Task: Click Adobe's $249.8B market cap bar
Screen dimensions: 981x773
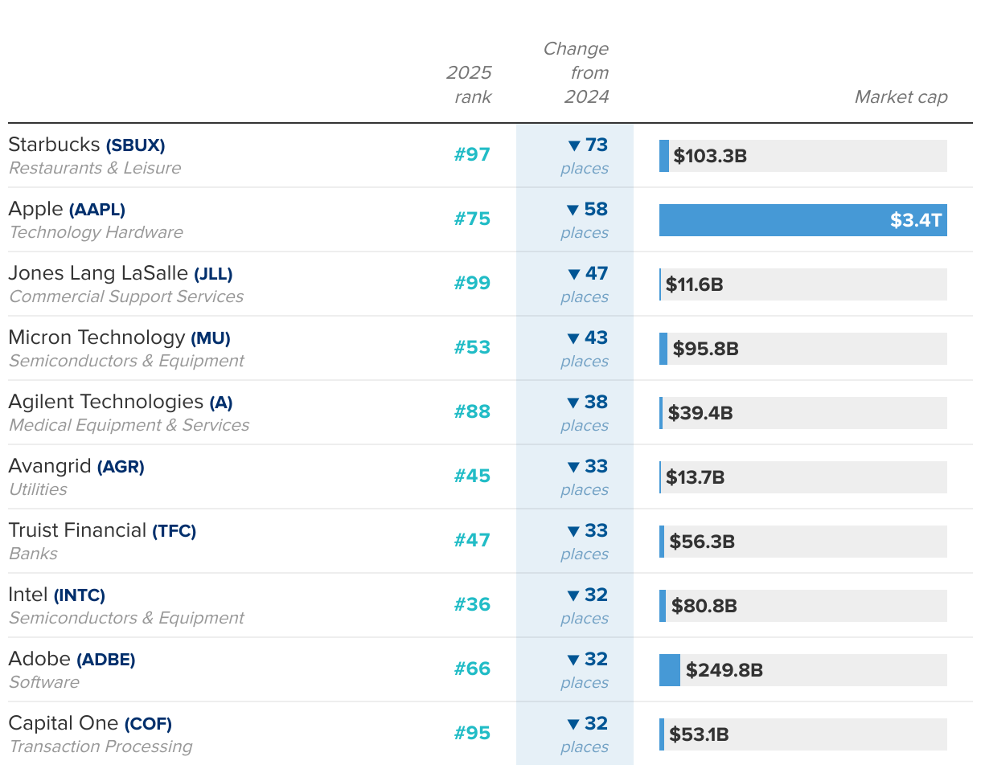Action: tap(670, 670)
